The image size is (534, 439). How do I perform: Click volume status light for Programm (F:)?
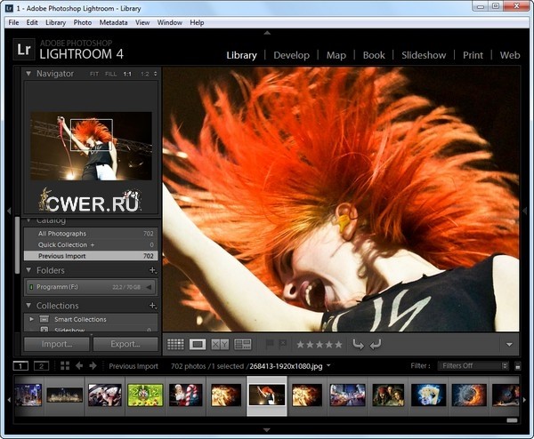(30, 287)
